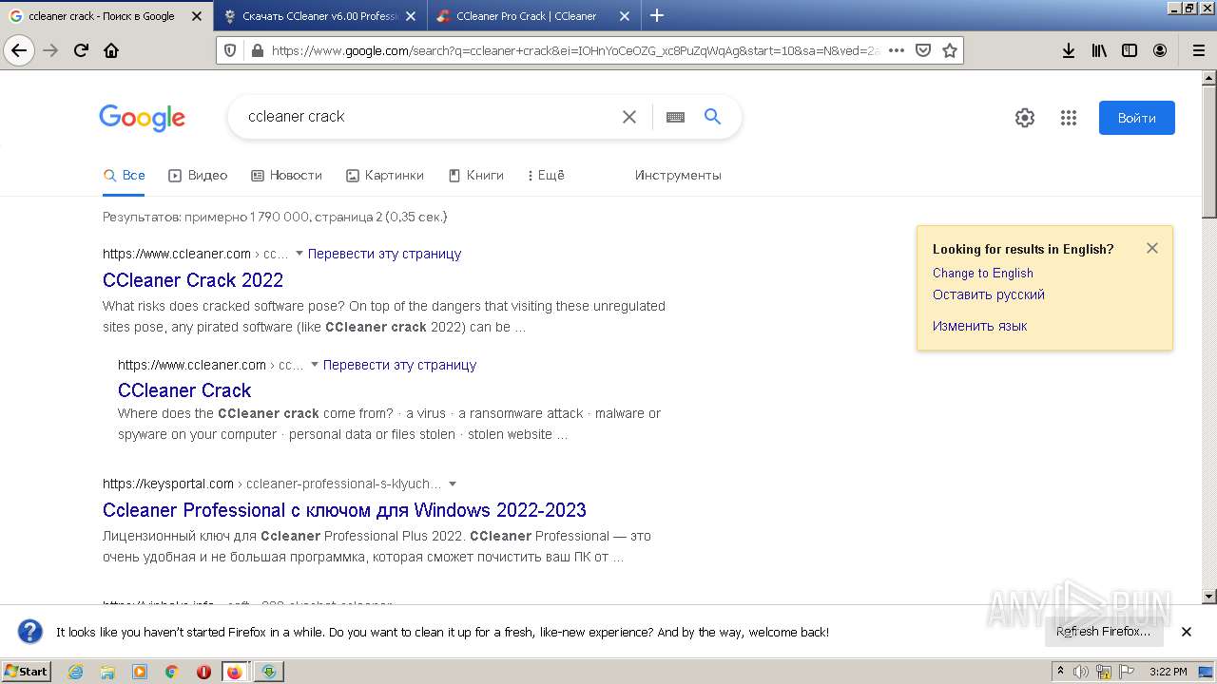Screen dimensions: 1217x684
Task: Close the Refresh Firefox notification bar
Action: (x=1186, y=632)
